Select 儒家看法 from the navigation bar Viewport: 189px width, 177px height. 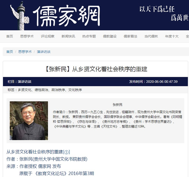click(130, 36)
